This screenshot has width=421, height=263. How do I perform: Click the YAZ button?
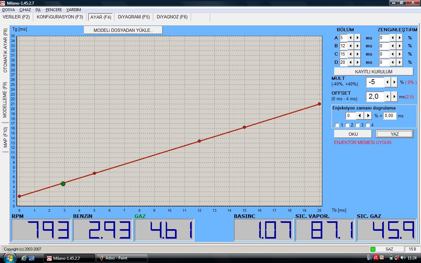pyautogui.click(x=394, y=134)
